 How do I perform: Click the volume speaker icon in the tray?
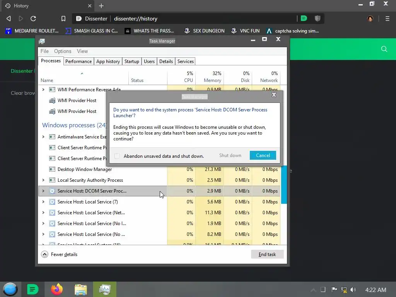(x=353, y=290)
